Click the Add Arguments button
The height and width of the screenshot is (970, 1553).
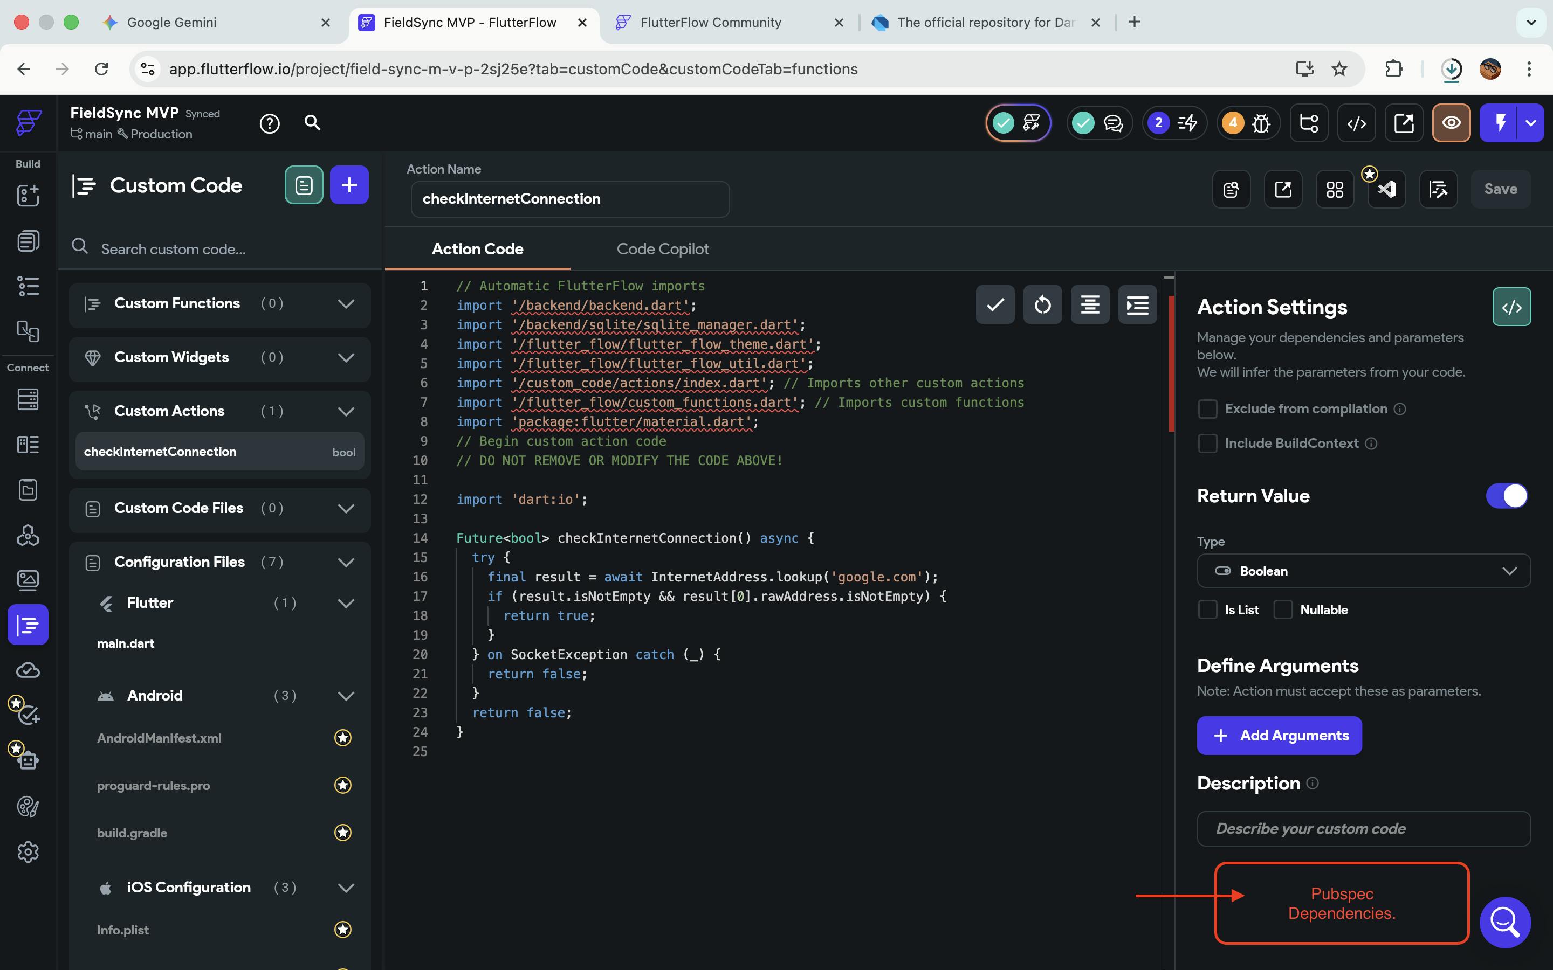point(1279,735)
